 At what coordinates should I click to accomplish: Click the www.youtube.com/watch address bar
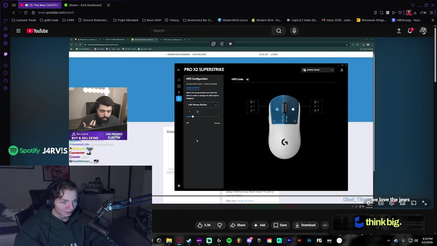coord(56,13)
